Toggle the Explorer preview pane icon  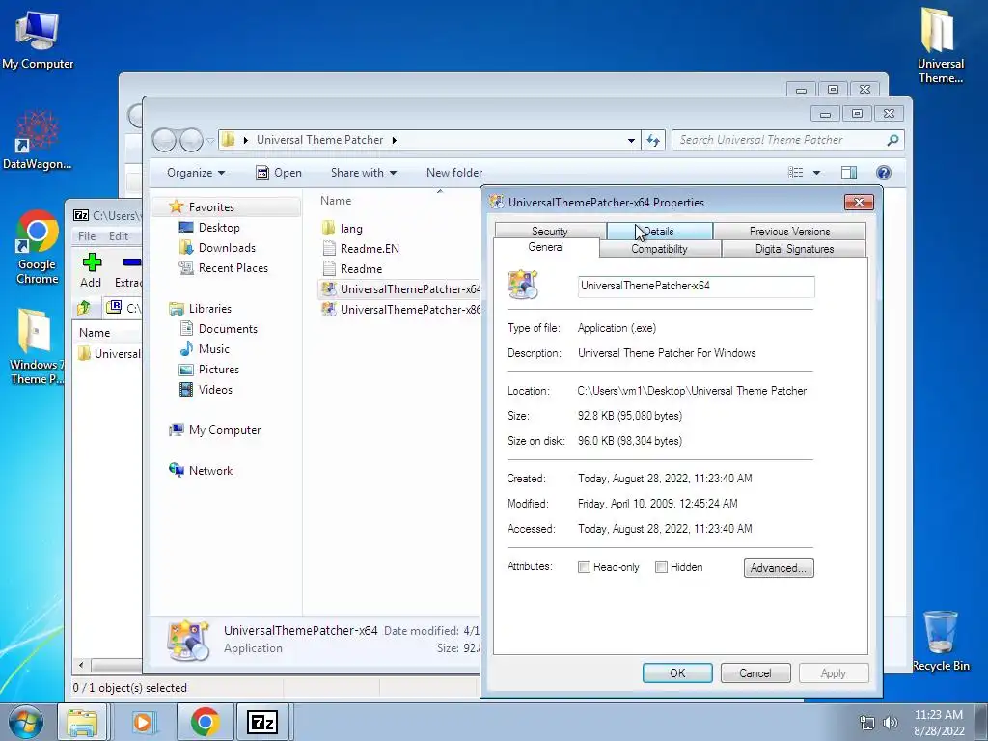pyautogui.click(x=849, y=173)
